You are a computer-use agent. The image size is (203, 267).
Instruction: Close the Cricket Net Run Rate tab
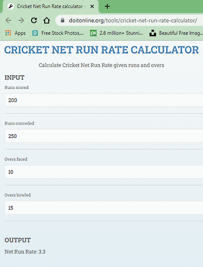[x=92, y=6]
